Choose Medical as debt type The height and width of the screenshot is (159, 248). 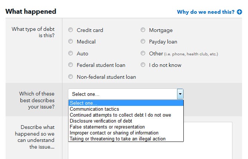click(x=71, y=42)
